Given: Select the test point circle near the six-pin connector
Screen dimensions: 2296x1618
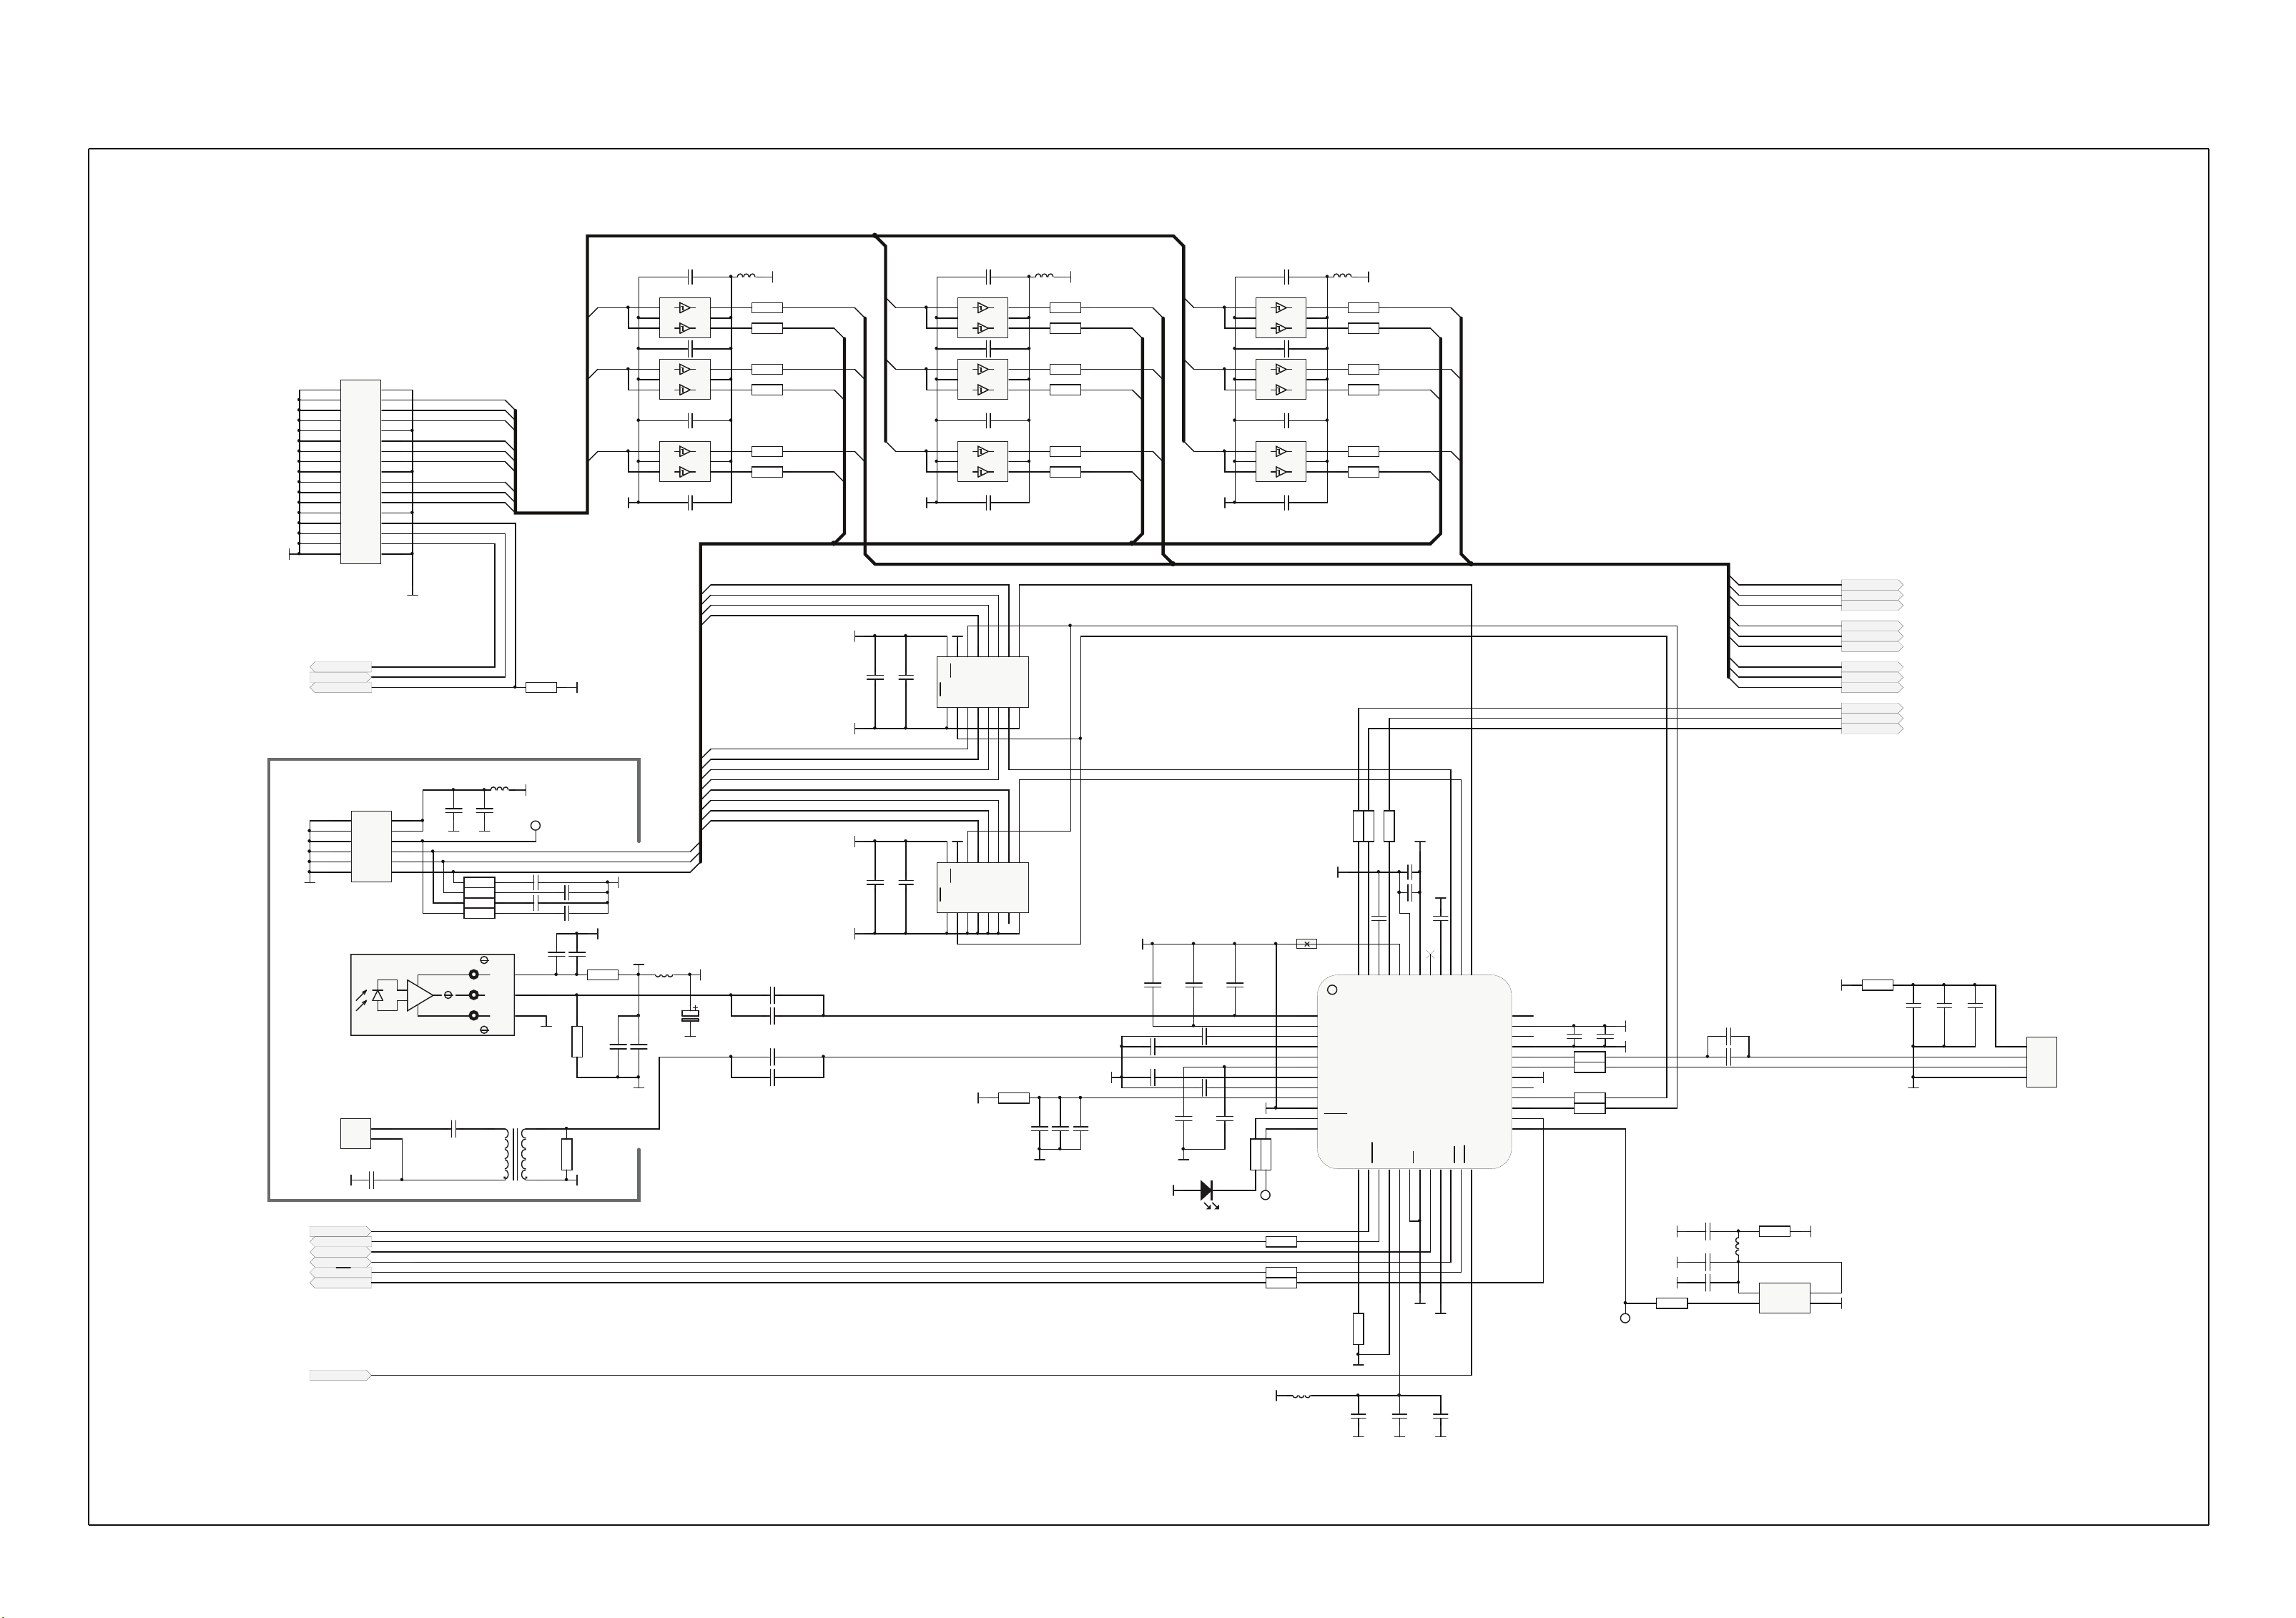Looking at the screenshot, I should tap(535, 826).
